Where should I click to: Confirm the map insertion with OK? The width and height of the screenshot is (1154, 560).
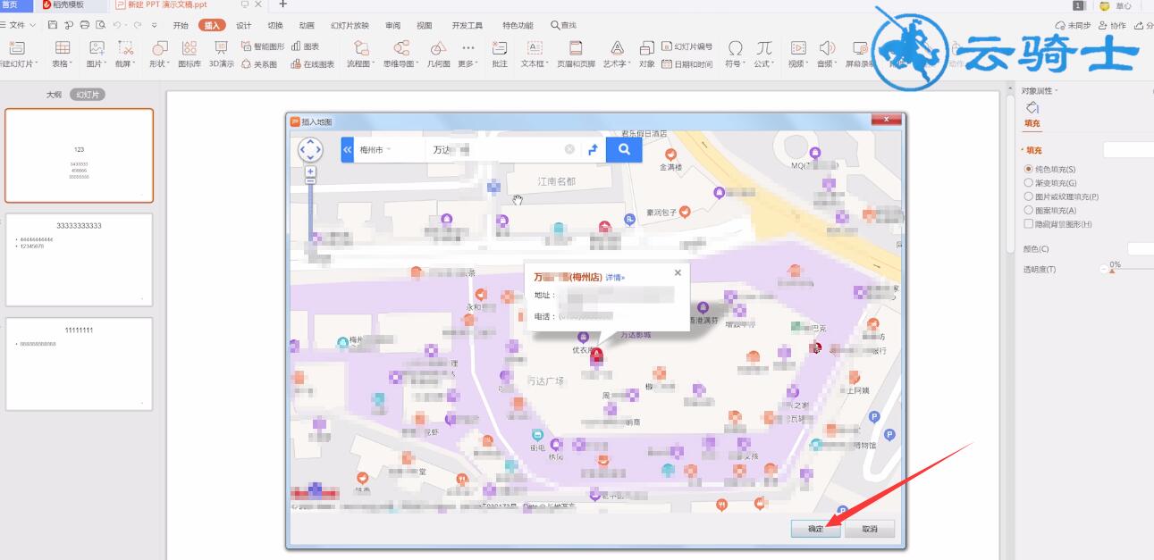coord(816,529)
